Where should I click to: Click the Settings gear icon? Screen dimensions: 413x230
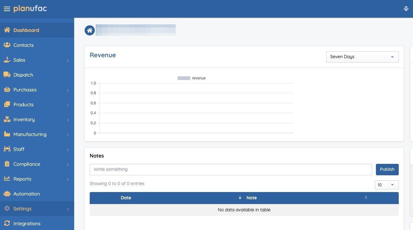7,208
